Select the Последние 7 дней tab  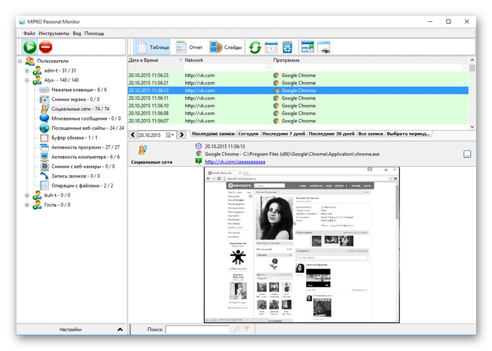coord(283,134)
